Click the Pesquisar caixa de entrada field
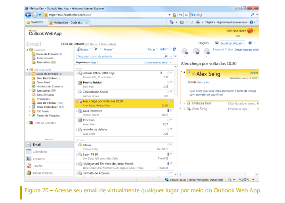Viewport: 285px width, 203px height. click(x=119, y=56)
